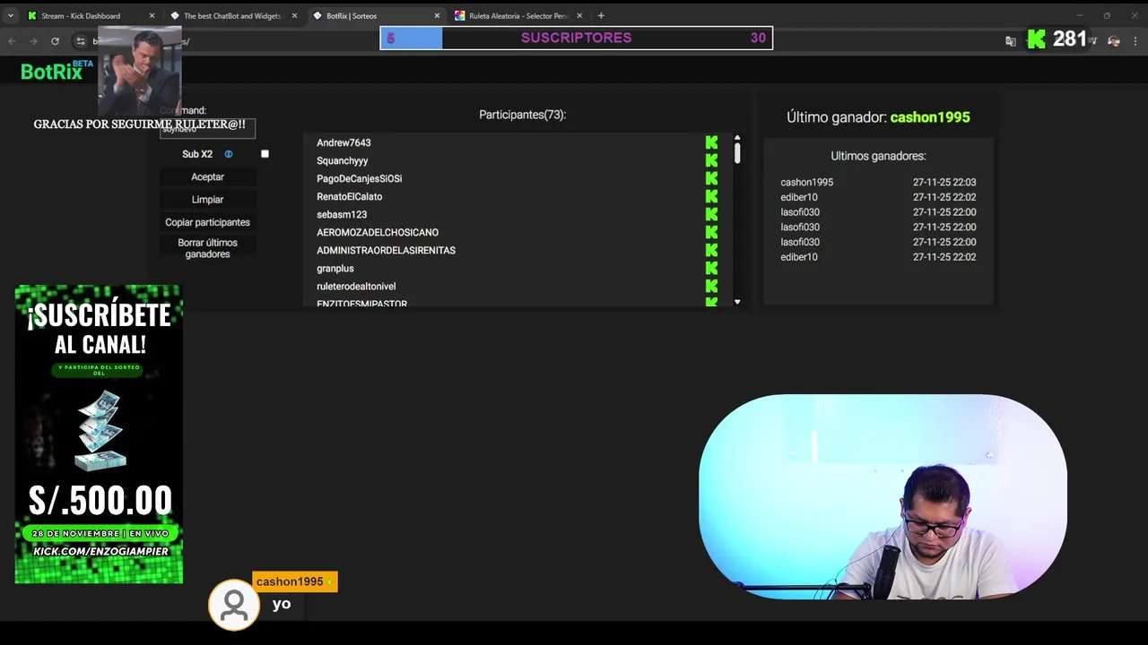Close The best ChatBot and Widgets tab
Viewport: 1148px width, 645px height.
[x=294, y=15]
